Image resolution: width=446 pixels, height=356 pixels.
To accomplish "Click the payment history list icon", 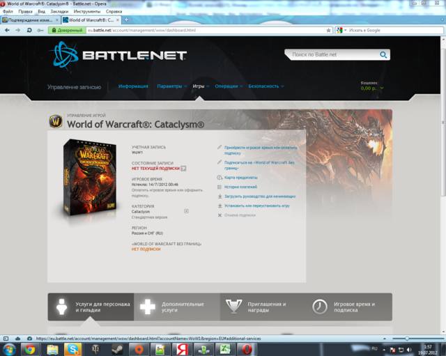I will pos(220,187).
